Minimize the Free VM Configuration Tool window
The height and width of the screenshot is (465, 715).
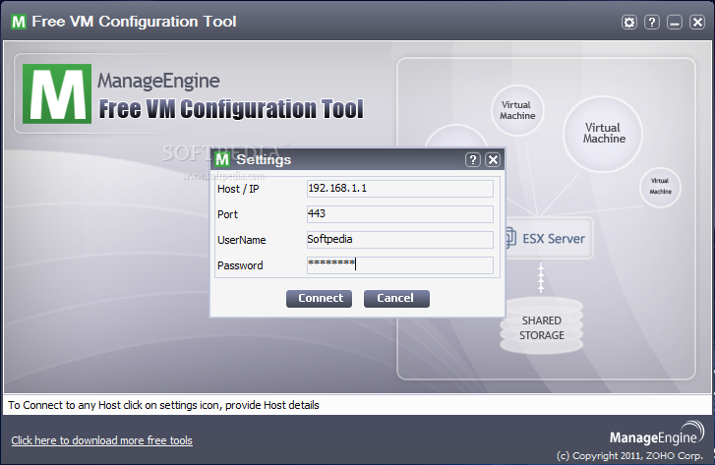click(x=675, y=22)
